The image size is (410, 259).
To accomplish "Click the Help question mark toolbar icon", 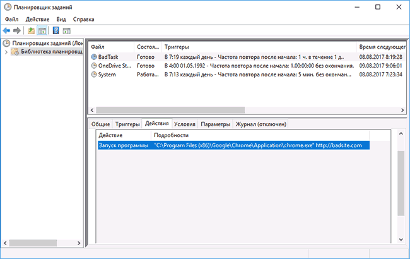I will [56, 30].
